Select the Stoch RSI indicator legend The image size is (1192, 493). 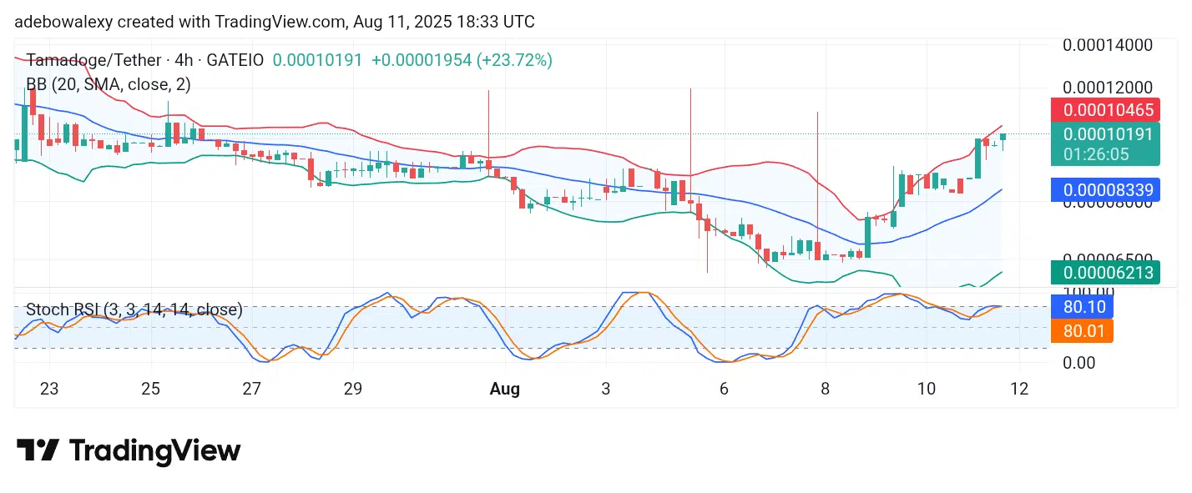coord(134,310)
